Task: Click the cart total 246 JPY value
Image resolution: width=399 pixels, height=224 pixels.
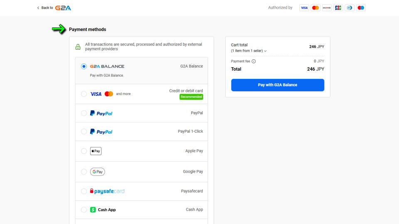Action: coord(317,47)
